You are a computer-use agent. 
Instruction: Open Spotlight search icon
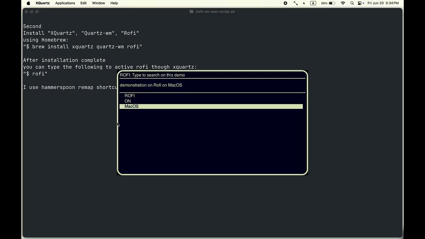pos(352,3)
